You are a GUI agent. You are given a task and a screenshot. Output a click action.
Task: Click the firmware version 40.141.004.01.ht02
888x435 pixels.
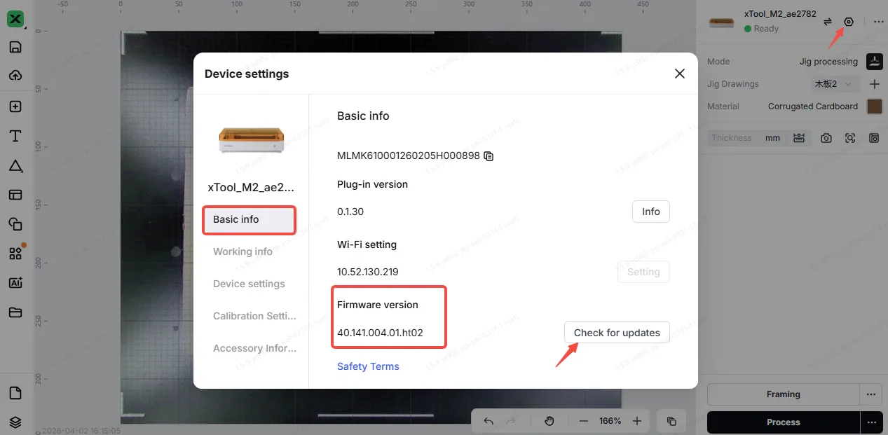[381, 333]
